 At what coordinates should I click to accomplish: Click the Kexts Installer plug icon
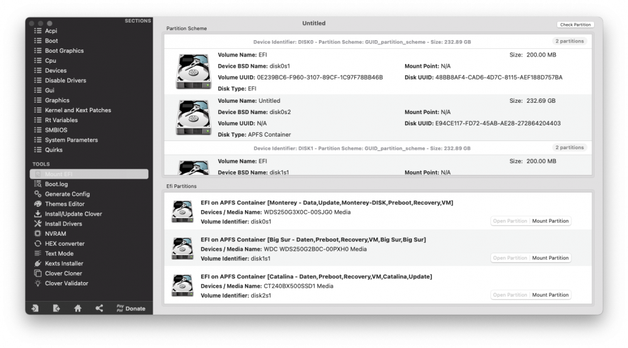(38, 263)
